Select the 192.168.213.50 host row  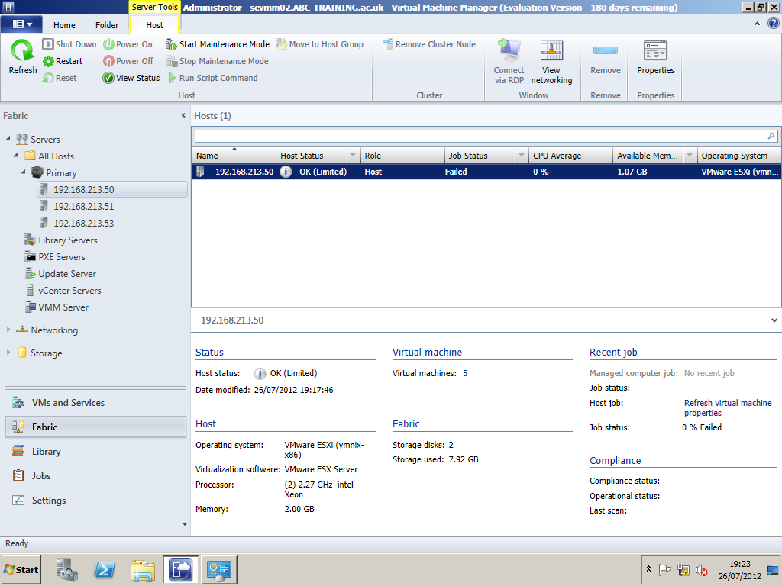tap(486, 172)
